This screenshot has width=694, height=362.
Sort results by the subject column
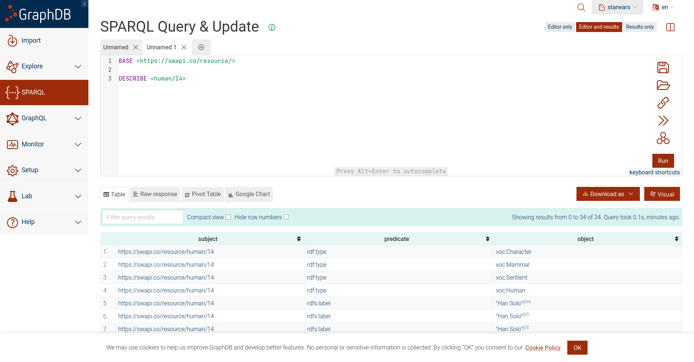[299, 239]
